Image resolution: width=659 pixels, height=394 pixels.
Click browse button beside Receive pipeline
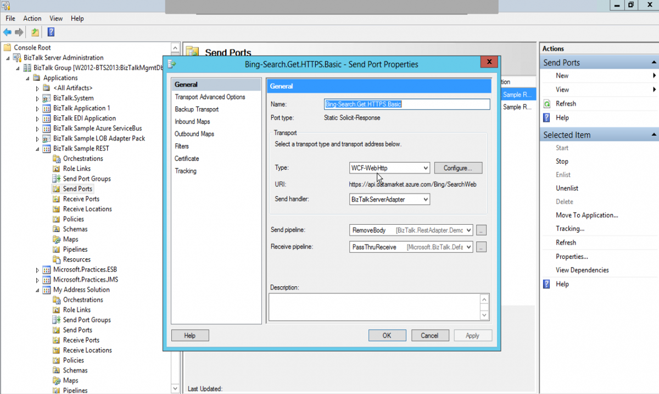tap(481, 247)
